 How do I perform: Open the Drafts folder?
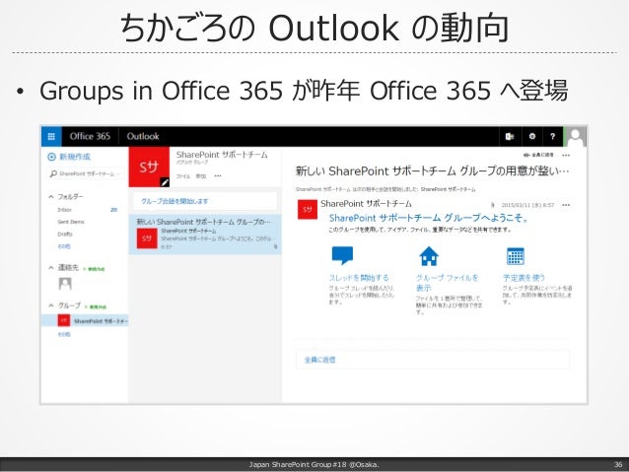point(65,235)
